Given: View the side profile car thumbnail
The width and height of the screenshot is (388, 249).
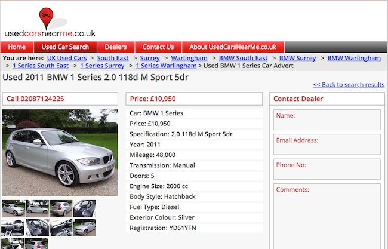Looking at the screenshot, I should click(x=38, y=208).
